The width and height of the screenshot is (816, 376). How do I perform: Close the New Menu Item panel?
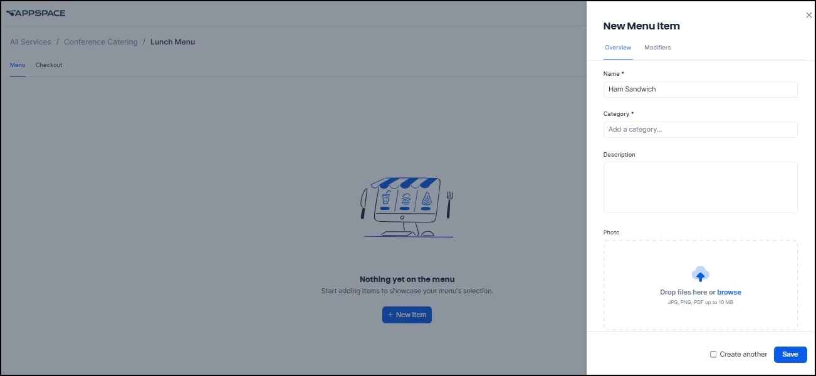click(x=808, y=15)
